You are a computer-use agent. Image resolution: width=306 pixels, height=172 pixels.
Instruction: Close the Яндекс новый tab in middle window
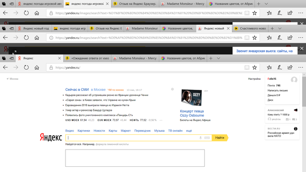pyautogui.click(x=228, y=29)
